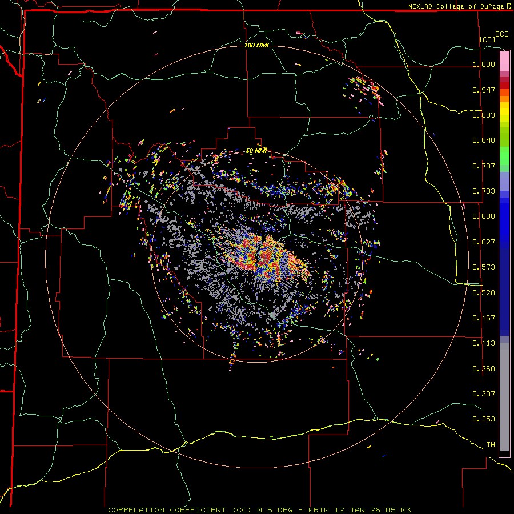Click the 100 NMI range ring label
The width and height of the screenshot is (514, 514).
point(256,45)
